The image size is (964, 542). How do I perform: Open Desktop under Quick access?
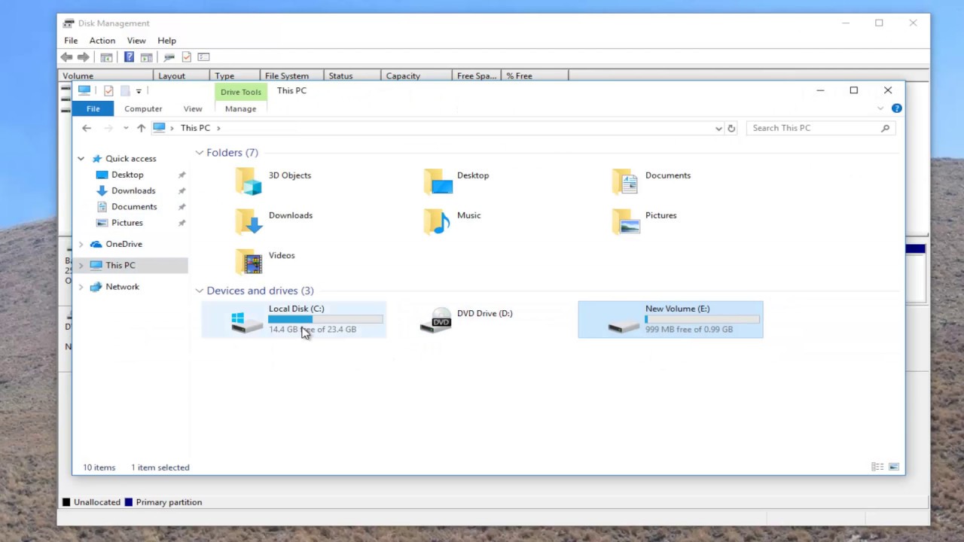(127, 175)
